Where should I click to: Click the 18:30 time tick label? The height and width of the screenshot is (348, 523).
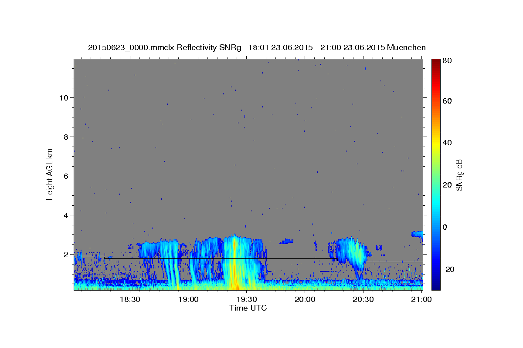click(x=129, y=300)
